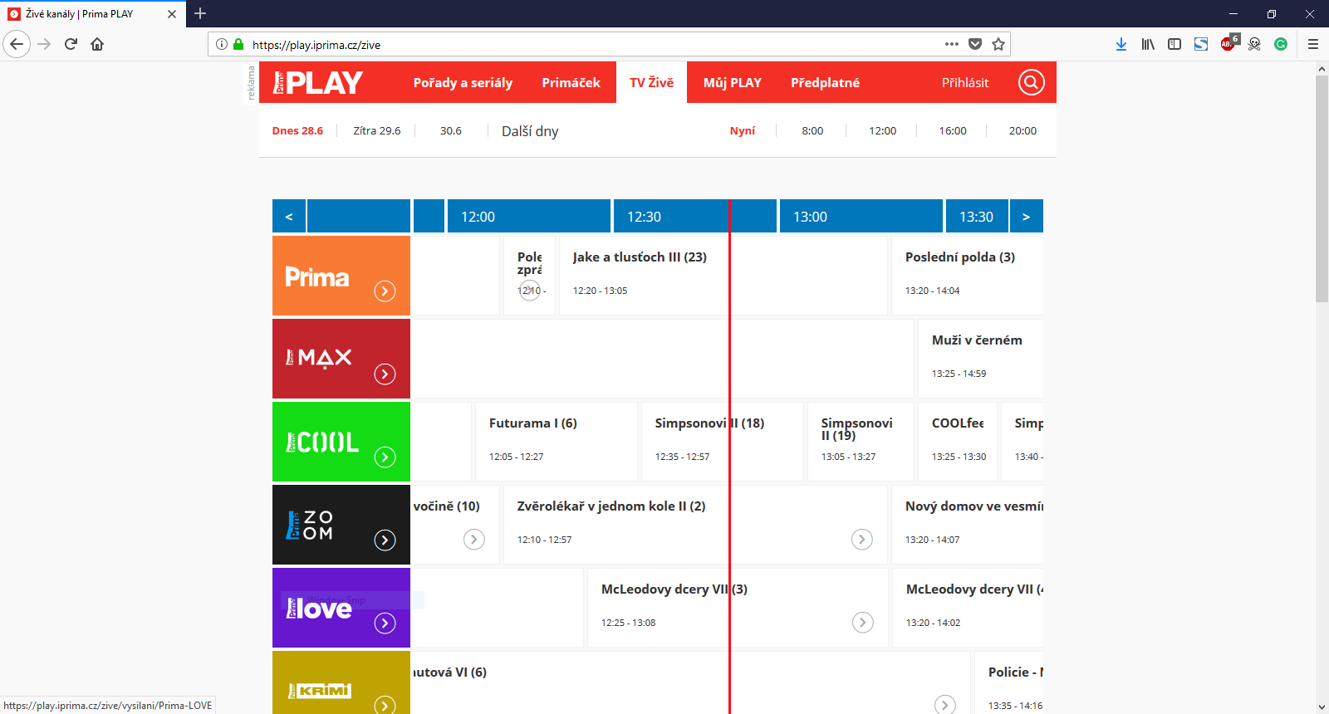The width and height of the screenshot is (1329, 714).
Task: Open Prima MAX channel arrow circle icon
Action: click(x=385, y=374)
